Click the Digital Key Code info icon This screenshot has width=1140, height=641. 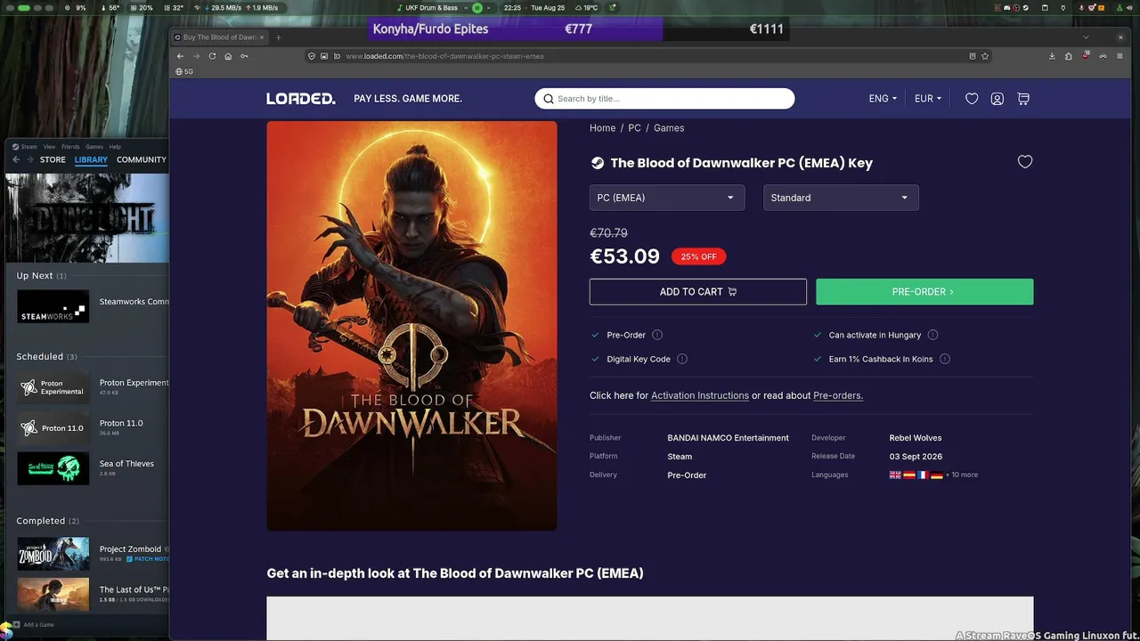(682, 359)
